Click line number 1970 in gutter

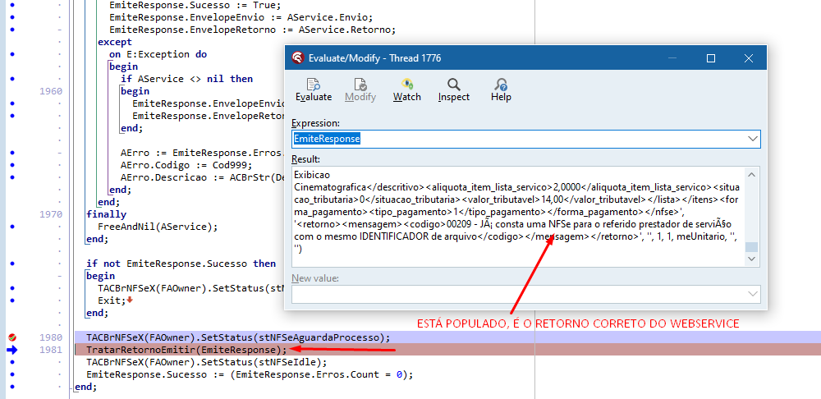pyautogui.click(x=51, y=214)
